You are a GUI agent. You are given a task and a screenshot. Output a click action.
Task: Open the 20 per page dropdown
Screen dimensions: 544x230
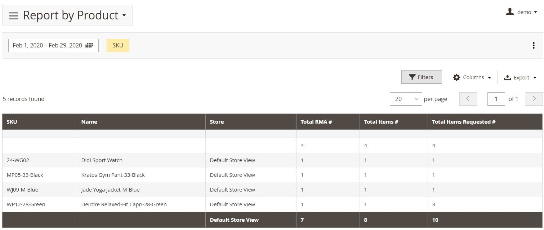406,99
